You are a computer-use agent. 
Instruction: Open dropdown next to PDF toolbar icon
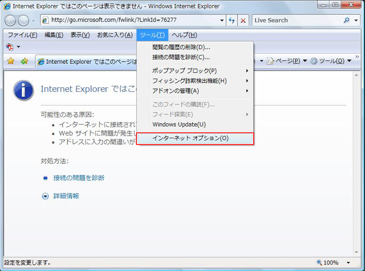pyautogui.click(x=19, y=47)
